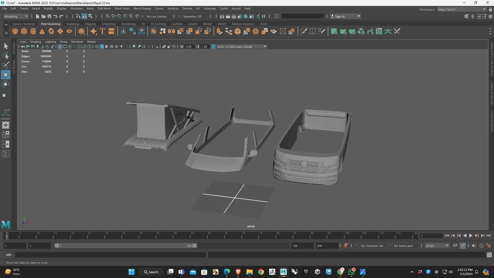Toggle viewport grid display icon

pyautogui.click(x=60, y=47)
